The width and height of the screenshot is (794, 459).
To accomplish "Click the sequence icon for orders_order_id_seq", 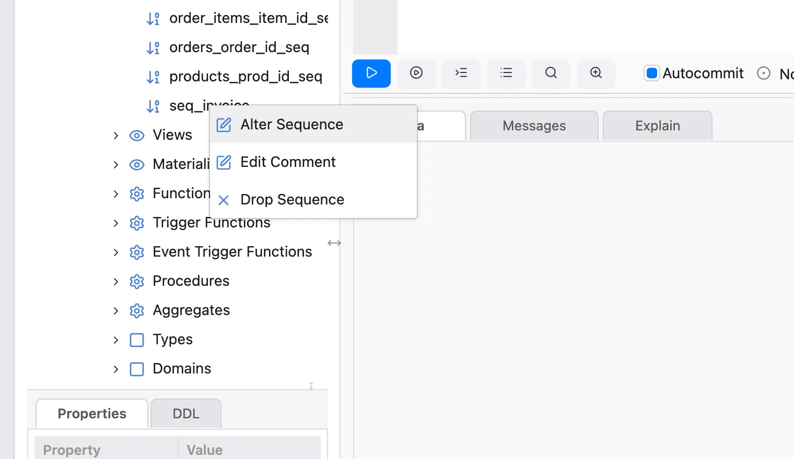I will point(153,48).
